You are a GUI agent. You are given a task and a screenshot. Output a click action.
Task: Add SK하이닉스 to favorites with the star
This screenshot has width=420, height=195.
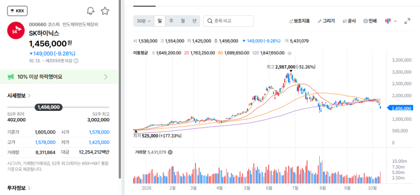pos(105,11)
